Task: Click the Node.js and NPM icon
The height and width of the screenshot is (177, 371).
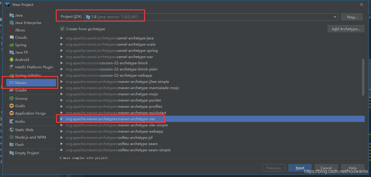Action: (x=12, y=137)
